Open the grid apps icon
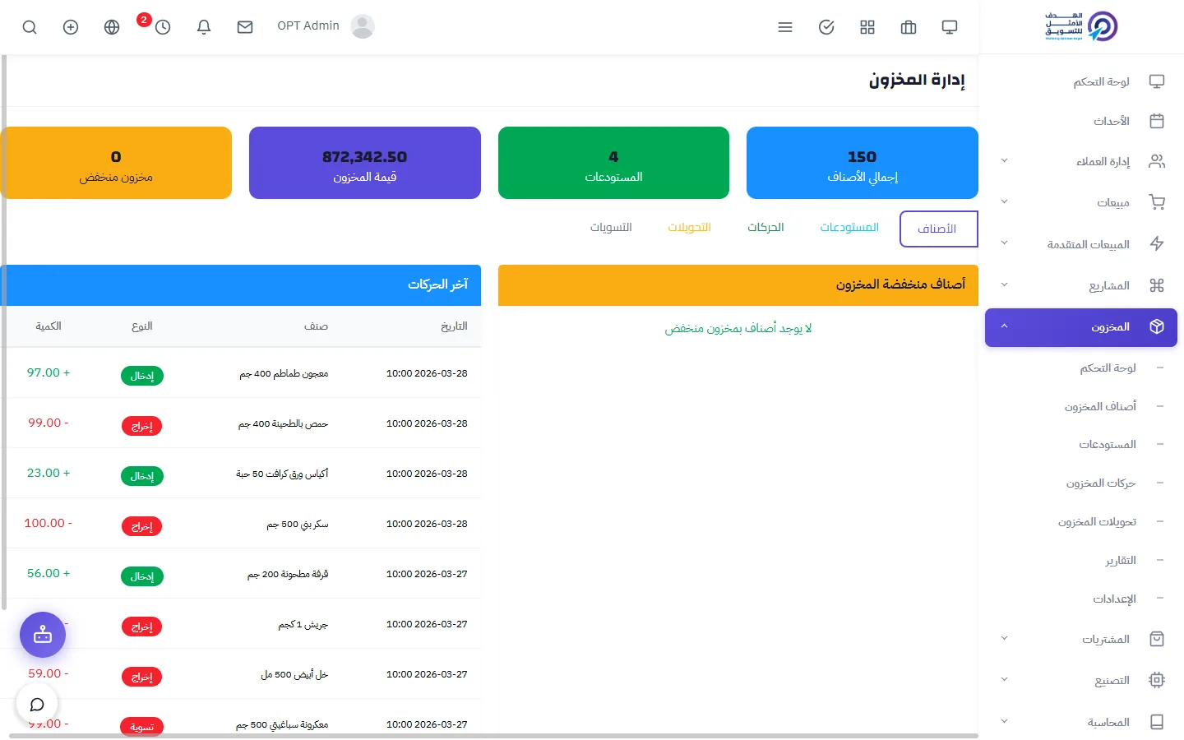This screenshot has width=1184, height=740. tap(867, 27)
